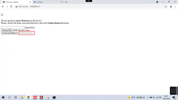Click the Windows Start button
The width and height of the screenshot is (178, 100).
[x=3, y=97]
